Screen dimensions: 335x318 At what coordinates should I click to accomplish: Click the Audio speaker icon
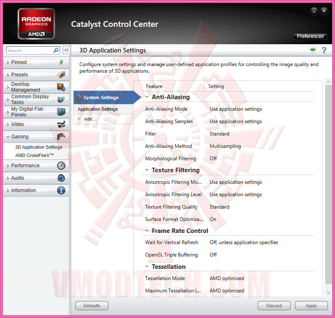(61, 178)
